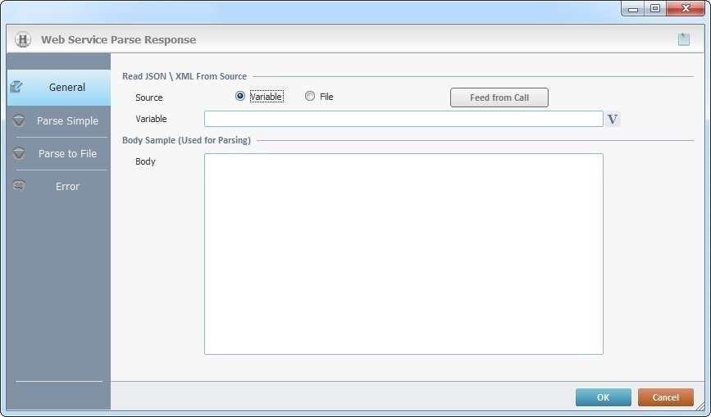Click the pencil icon beside General
The width and height of the screenshot is (711, 417).
tap(16, 87)
